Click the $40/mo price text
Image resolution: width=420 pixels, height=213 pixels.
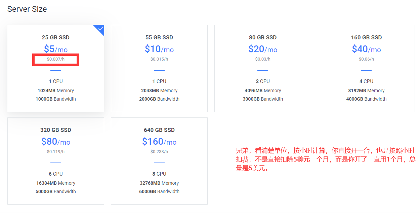click(x=366, y=49)
